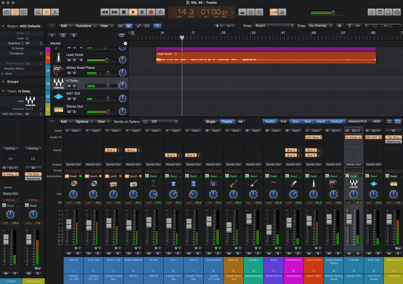Screen dimensions: 403x284
Task: Select the All mixer view tab
Action: [x=241, y=122]
